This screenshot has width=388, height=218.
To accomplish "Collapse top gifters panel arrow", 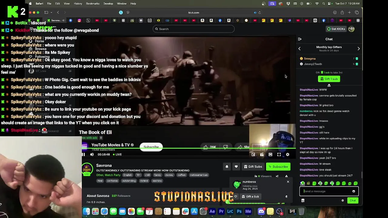I will [329, 85].
